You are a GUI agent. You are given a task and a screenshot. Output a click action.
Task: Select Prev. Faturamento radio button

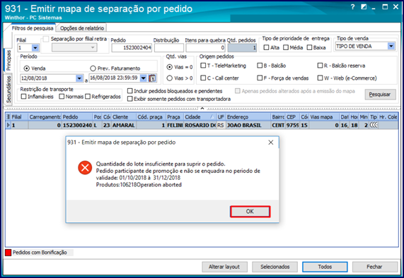93,68
